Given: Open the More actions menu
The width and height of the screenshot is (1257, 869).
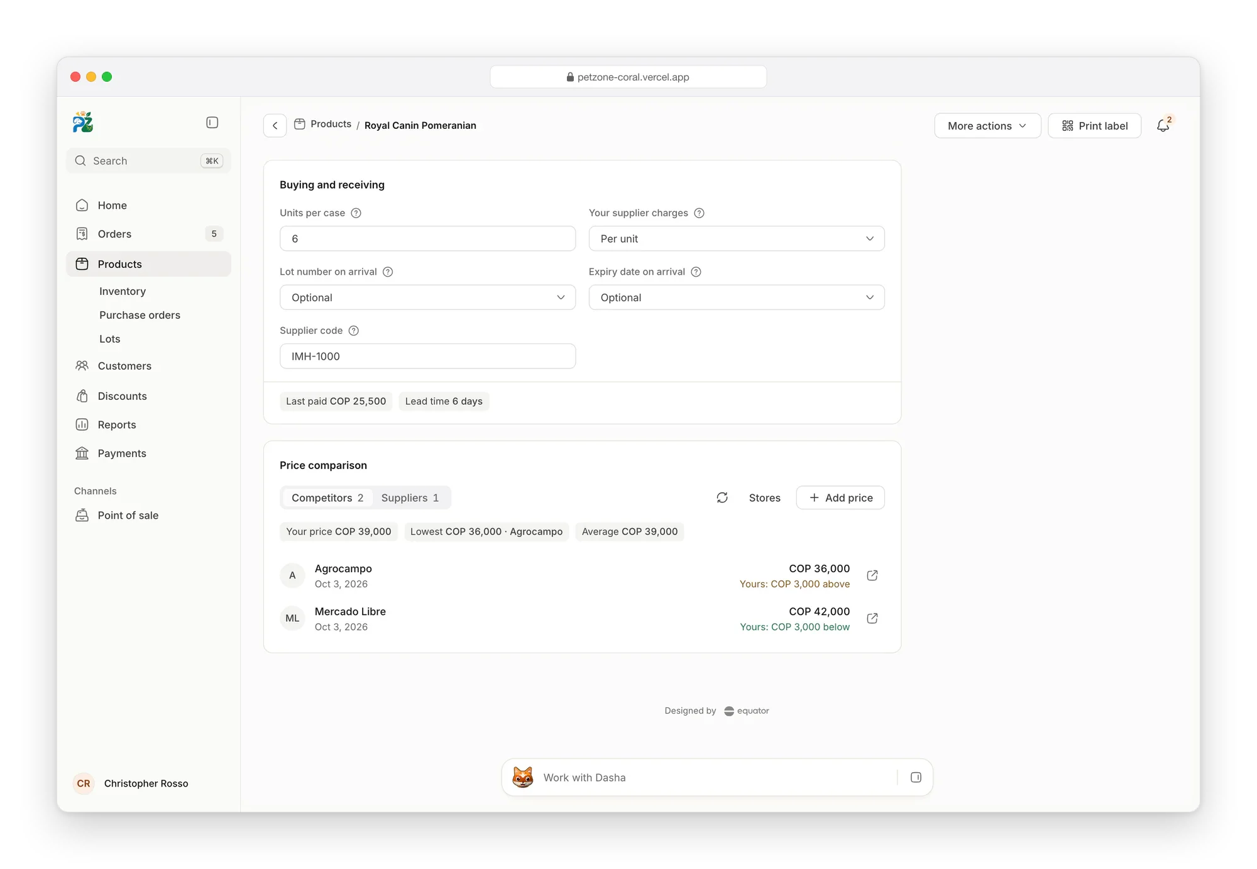Looking at the screenshot, I should [987, 126].
